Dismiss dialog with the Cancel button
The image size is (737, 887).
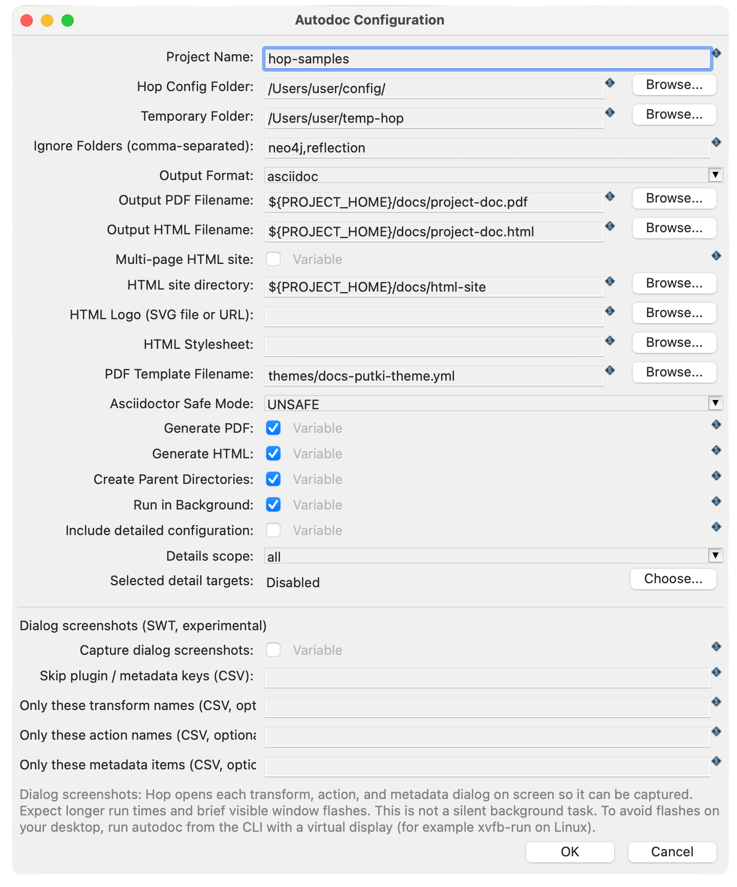point(672,852)
